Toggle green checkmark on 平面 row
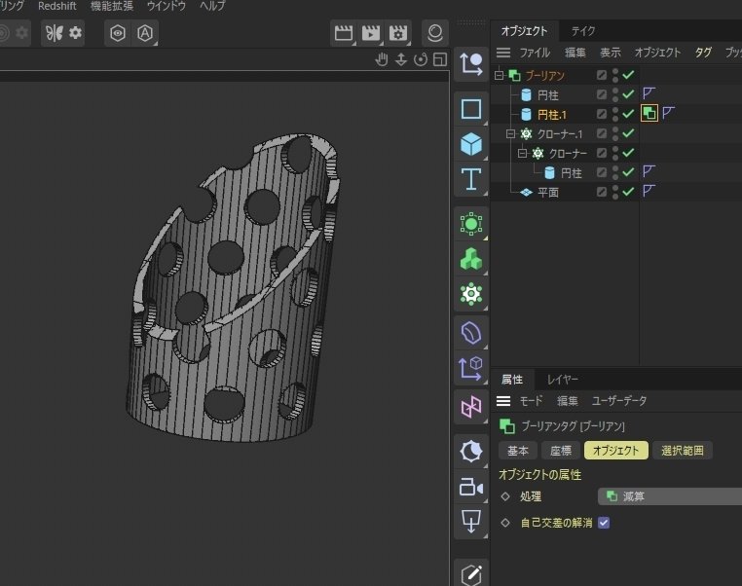This screenshot has width=742, height=586. point(628,192)
